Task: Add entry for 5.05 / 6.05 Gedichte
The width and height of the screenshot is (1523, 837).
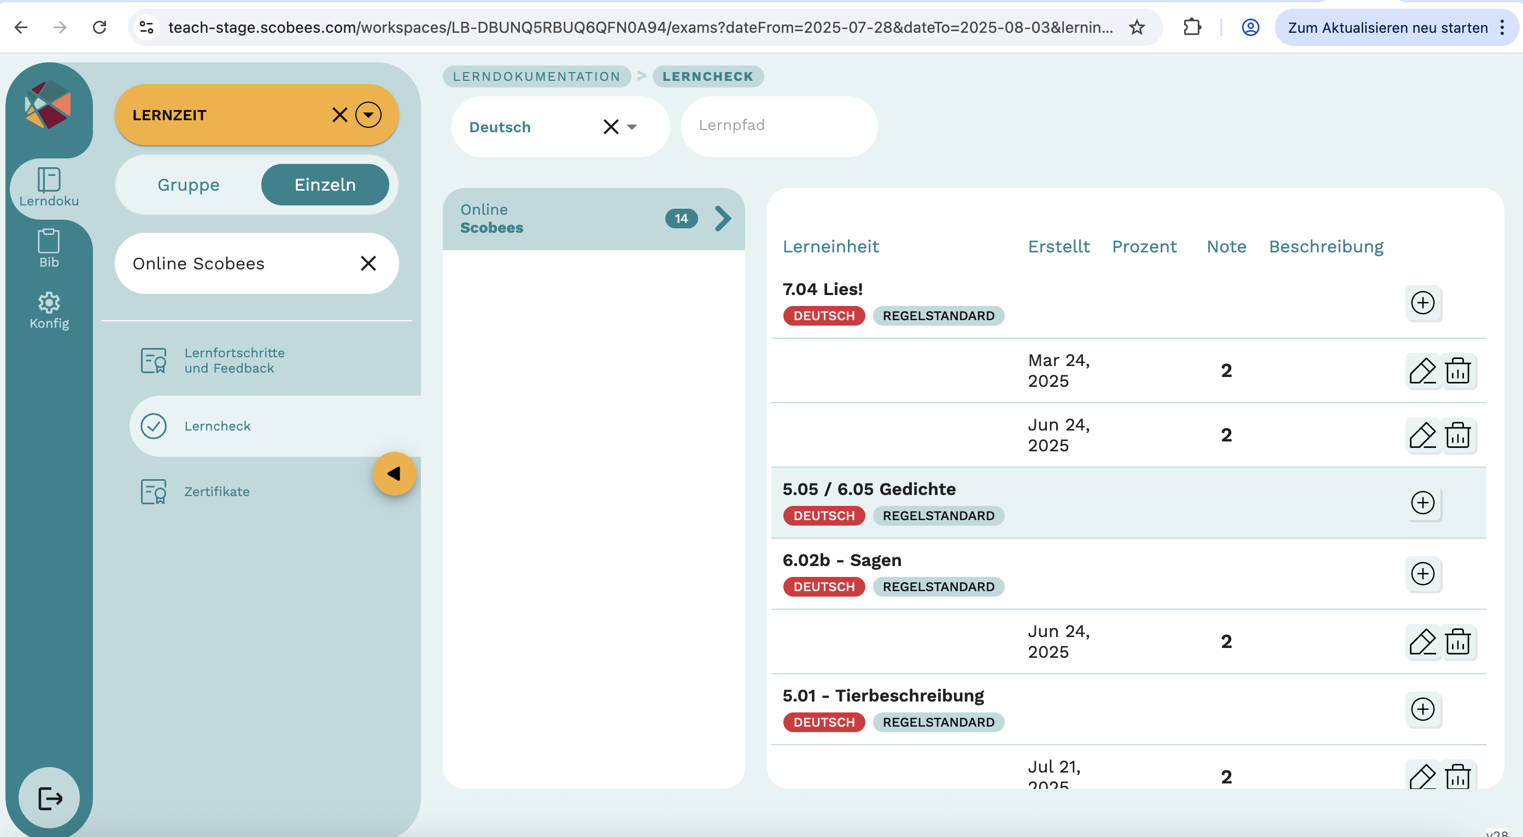Action: (x=1422, y=503)
